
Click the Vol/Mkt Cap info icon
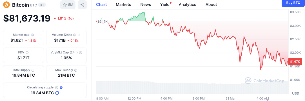click(x=81, y=53)
